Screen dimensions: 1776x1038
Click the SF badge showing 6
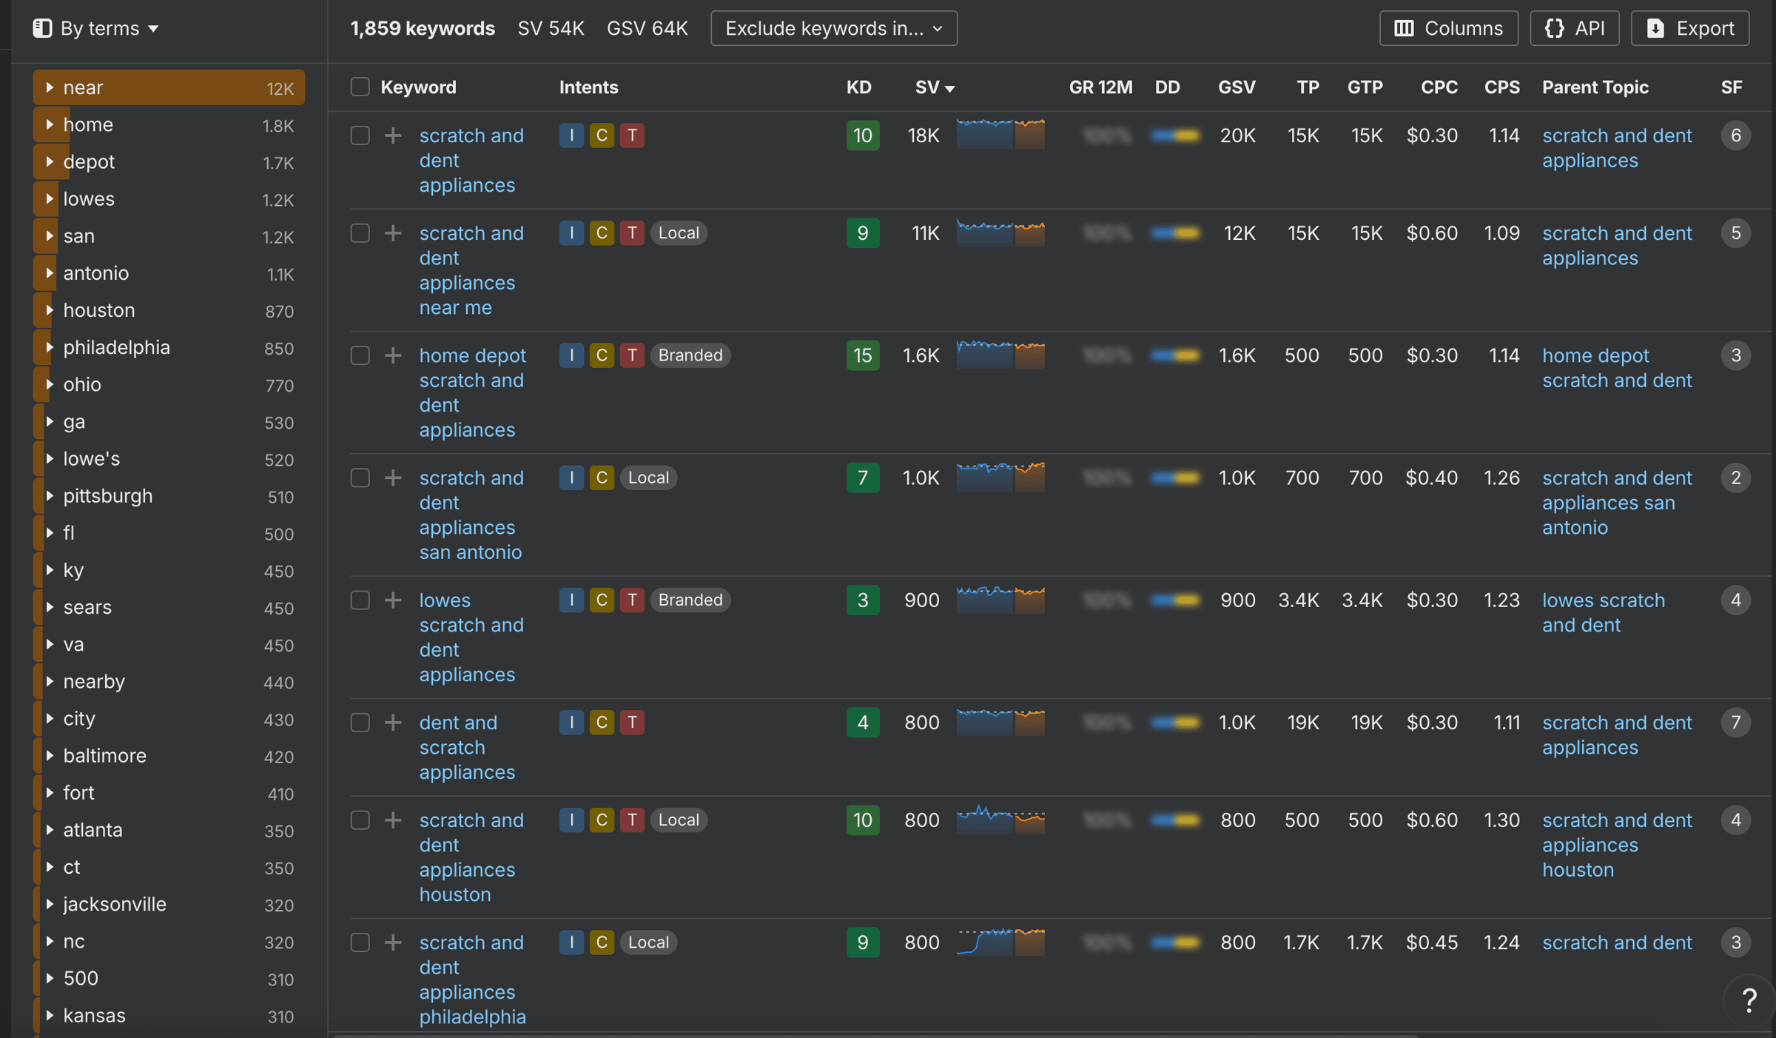(x=1735, y=135)
